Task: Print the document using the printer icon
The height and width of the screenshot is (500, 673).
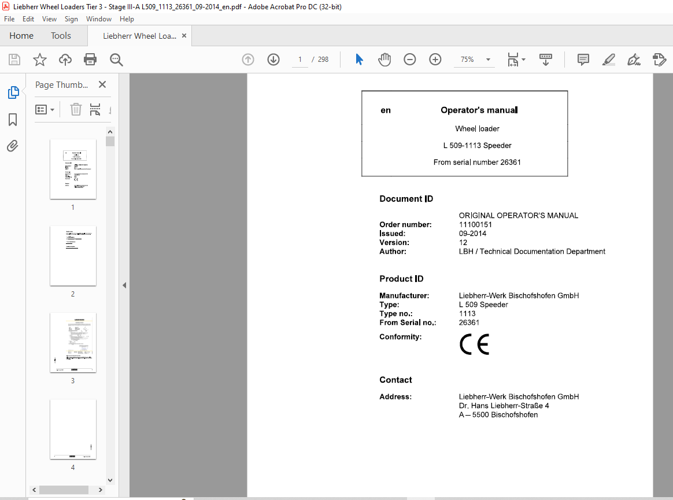Action: pyautogui.click(x=90, y=59)
